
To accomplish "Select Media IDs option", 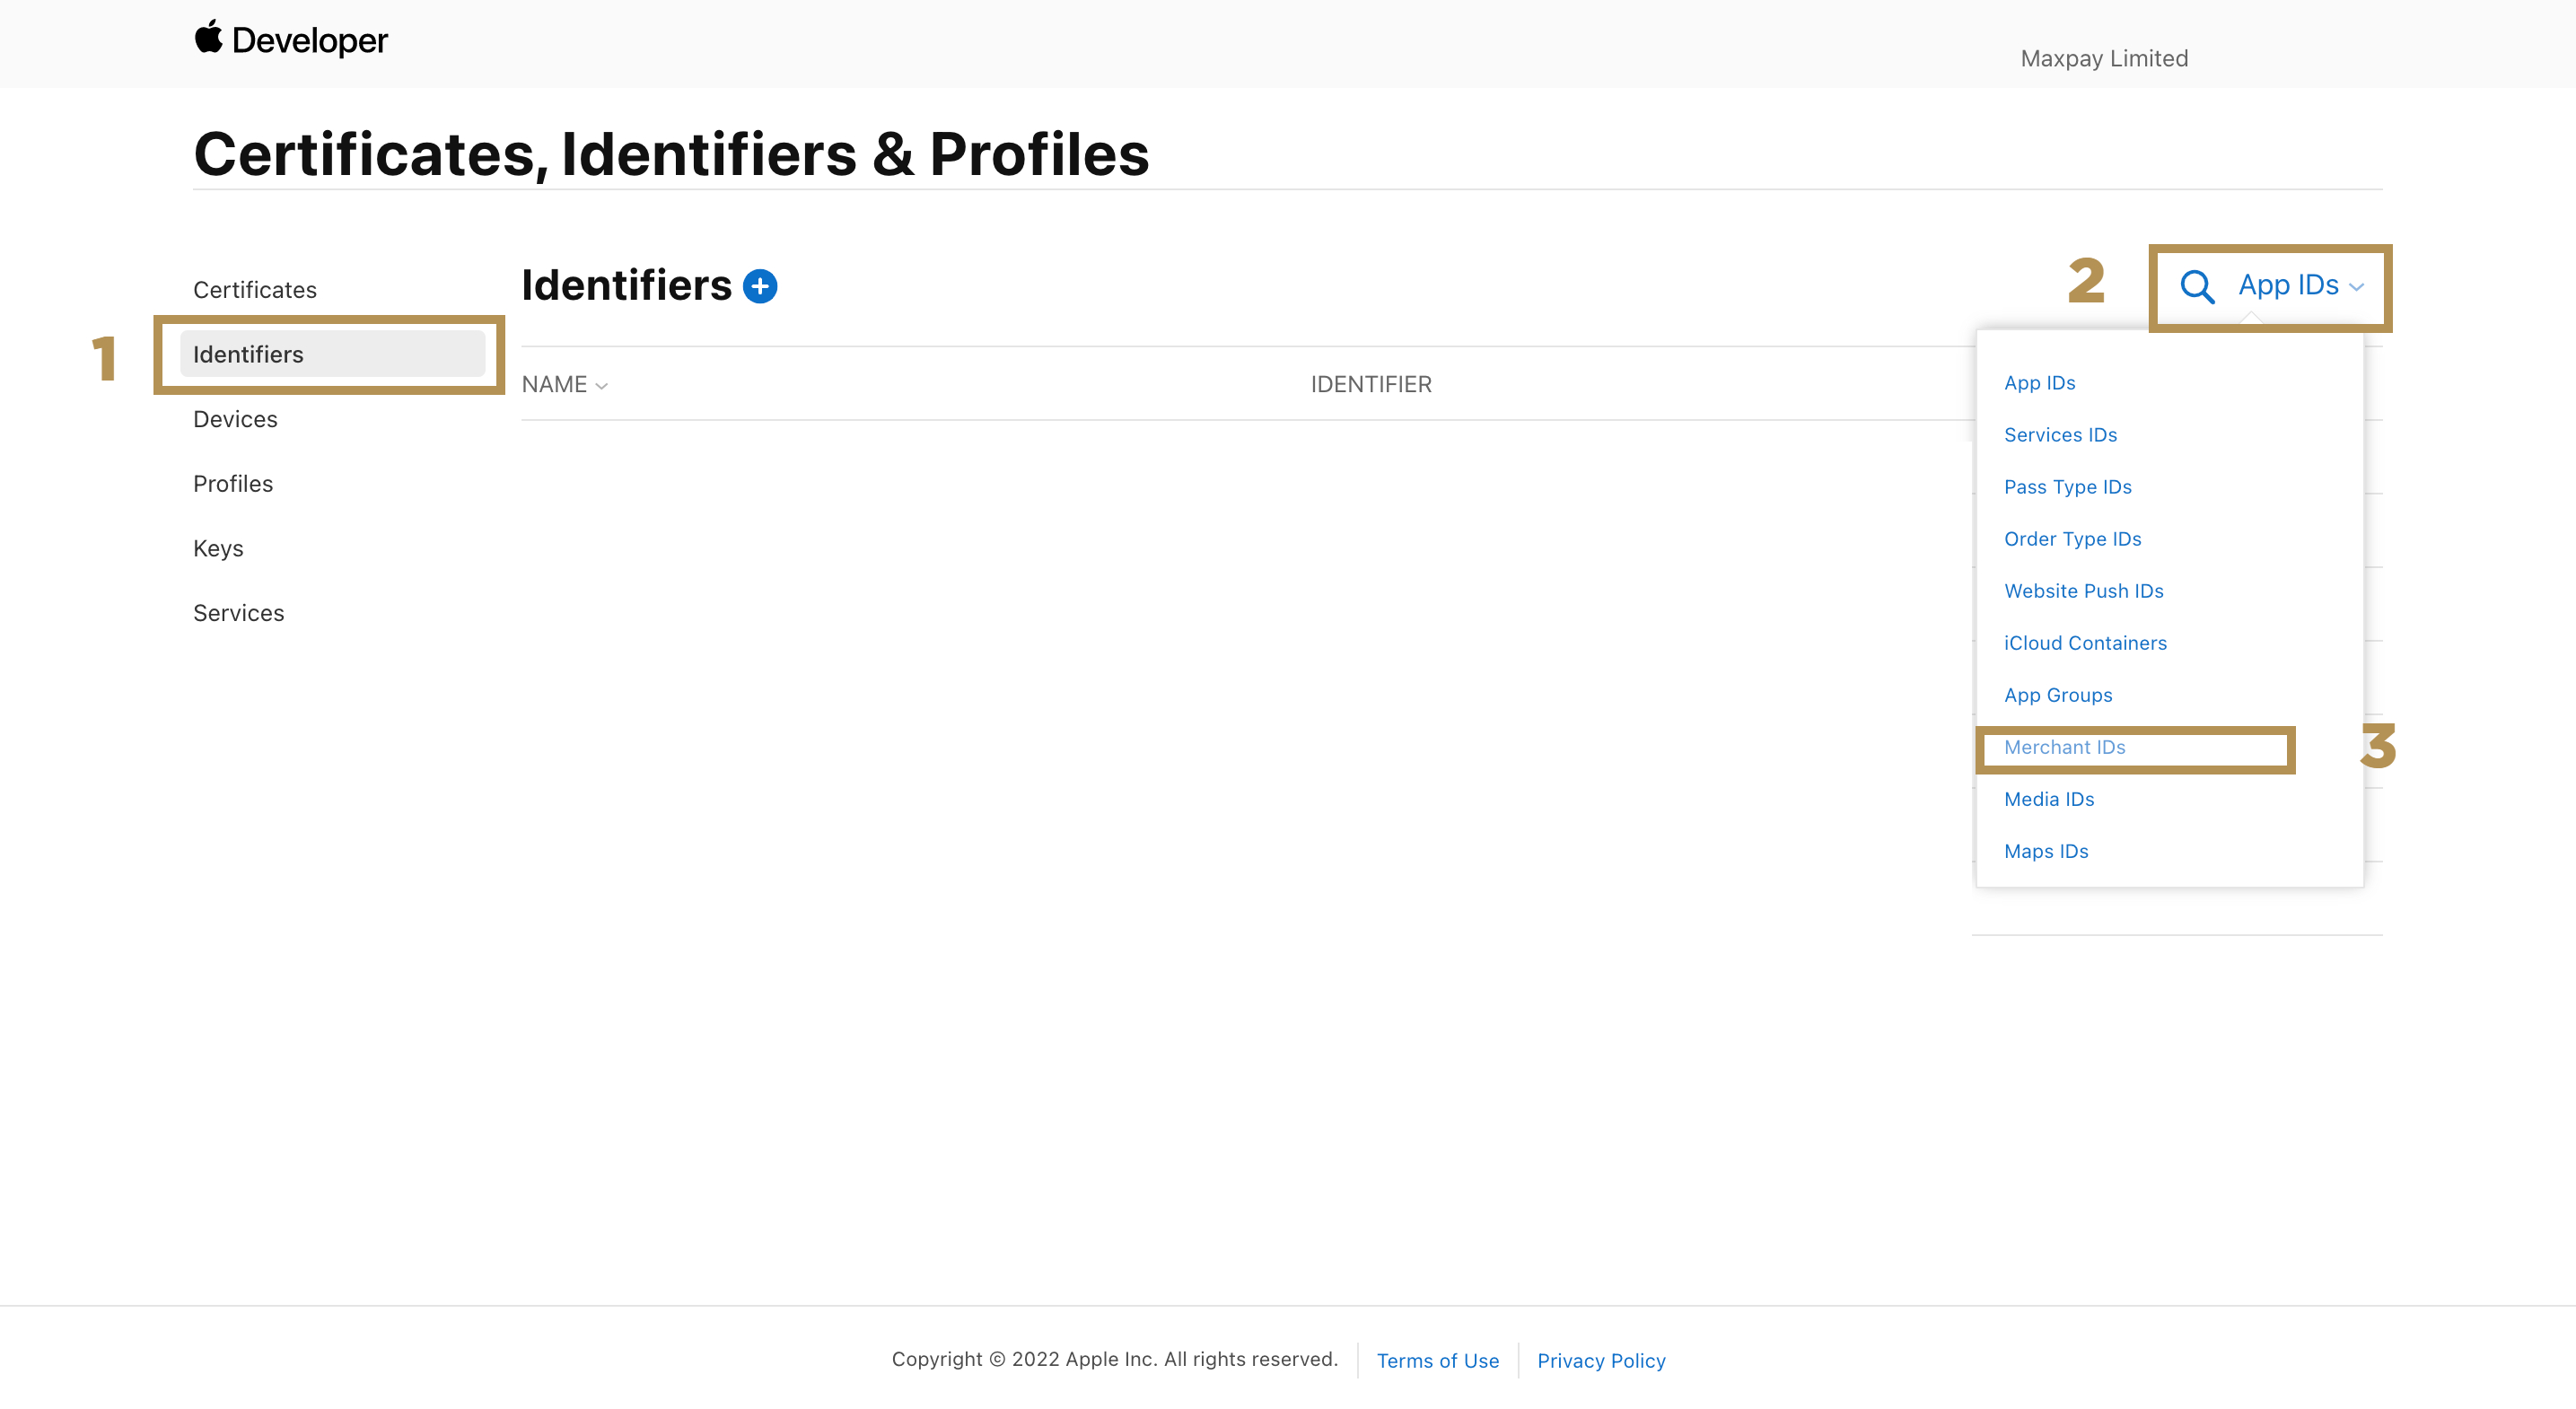I will coord(2049,799).
